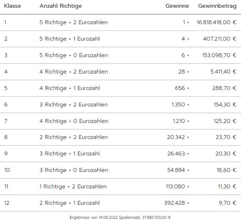Click the 5 Richtige + 1 Eurozahl row
The image size is (241, 223).
click(121, 39)
